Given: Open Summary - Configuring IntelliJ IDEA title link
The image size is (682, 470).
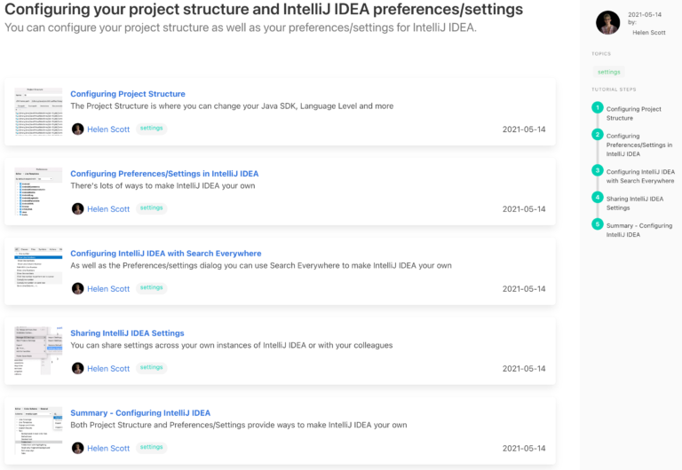Looking at the screenshot, I should (x=140, y=413).
